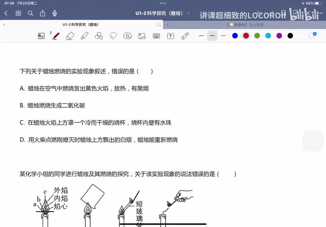The width and height of the screenshot is (326, 227).
Task: Open the selected red color dropdown
Action: (x=246, y=36)
